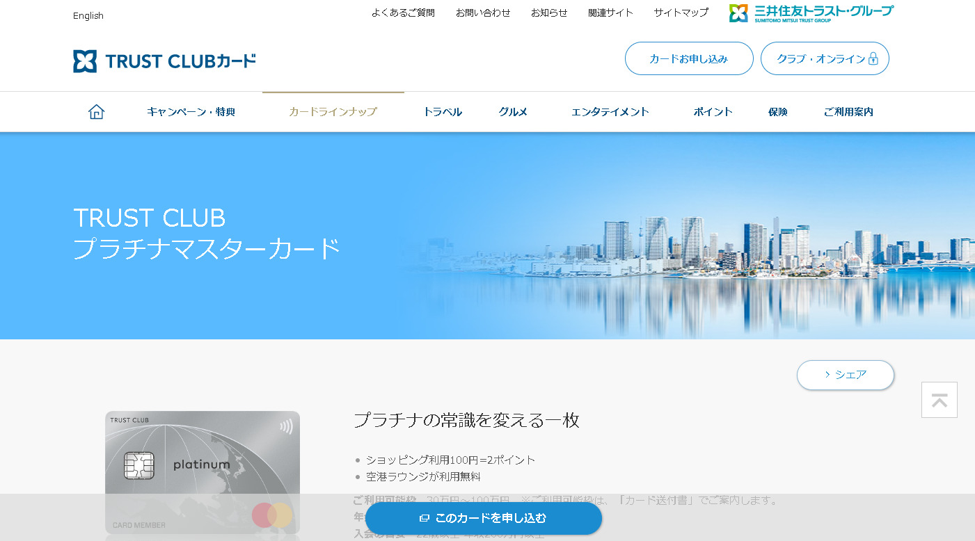This screenshot has width=975, height=541.
Task: Open ポイント menu item
Action: [713, 112]
